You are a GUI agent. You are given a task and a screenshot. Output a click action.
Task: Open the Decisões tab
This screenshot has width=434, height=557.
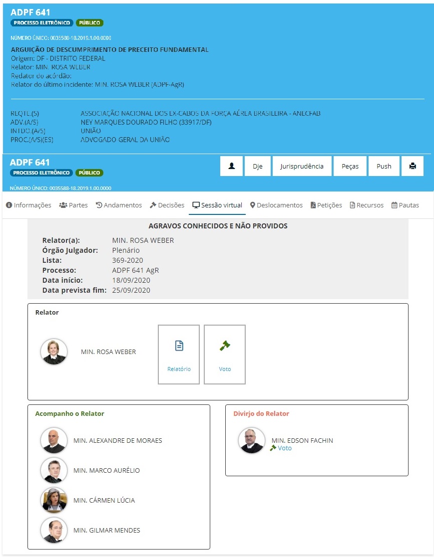pos(167,205)
